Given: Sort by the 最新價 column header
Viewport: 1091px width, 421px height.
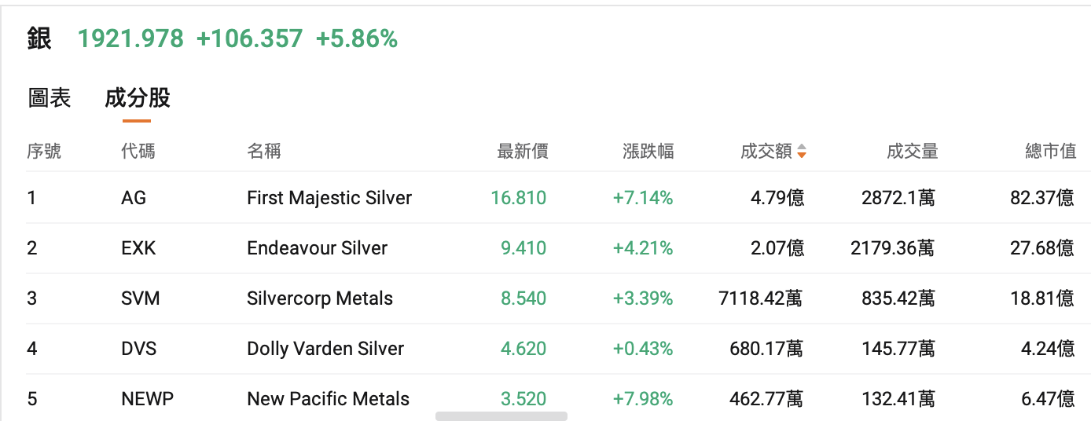Looking at the screenshot, I should (522, 152).
